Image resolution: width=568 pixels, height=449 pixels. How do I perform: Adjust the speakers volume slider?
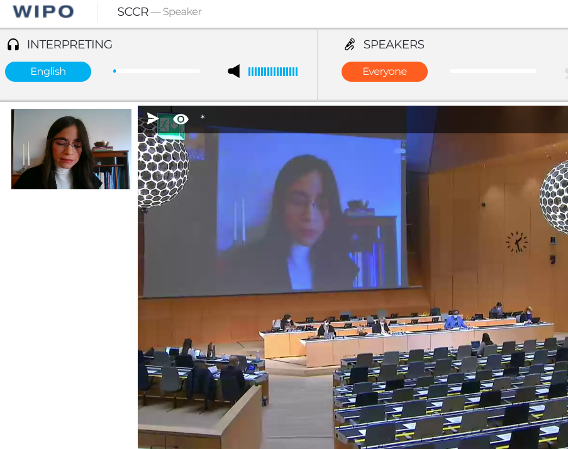pyautogui.click(x=493, y=71)
